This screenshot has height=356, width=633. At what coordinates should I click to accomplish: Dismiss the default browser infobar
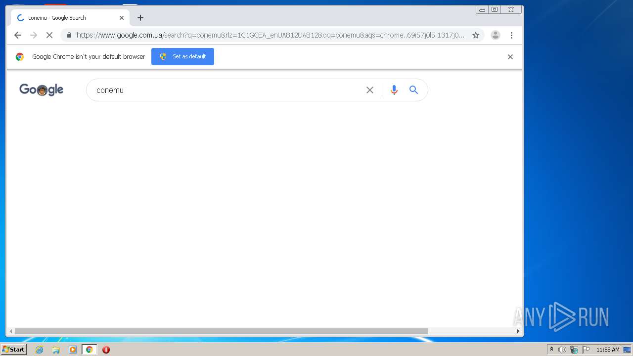click(x=510, y=57)
